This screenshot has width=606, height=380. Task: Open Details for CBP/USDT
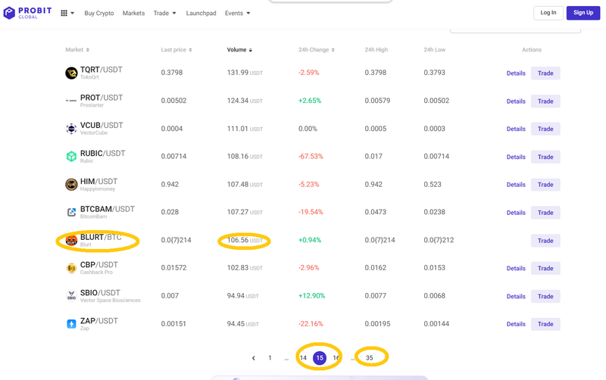pos(516,269)
